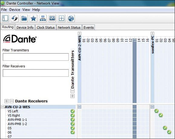Toggle VS Left subscription to sonifex-PC 01
Viewport: 175px width, 139px height.
157,111
